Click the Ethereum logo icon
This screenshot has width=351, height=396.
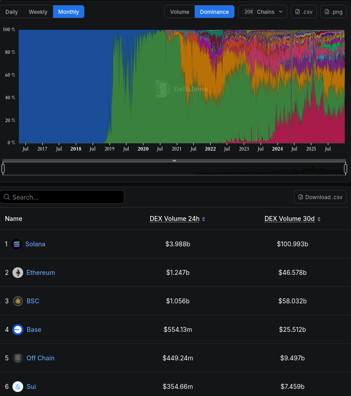click(x=18, y=273)
